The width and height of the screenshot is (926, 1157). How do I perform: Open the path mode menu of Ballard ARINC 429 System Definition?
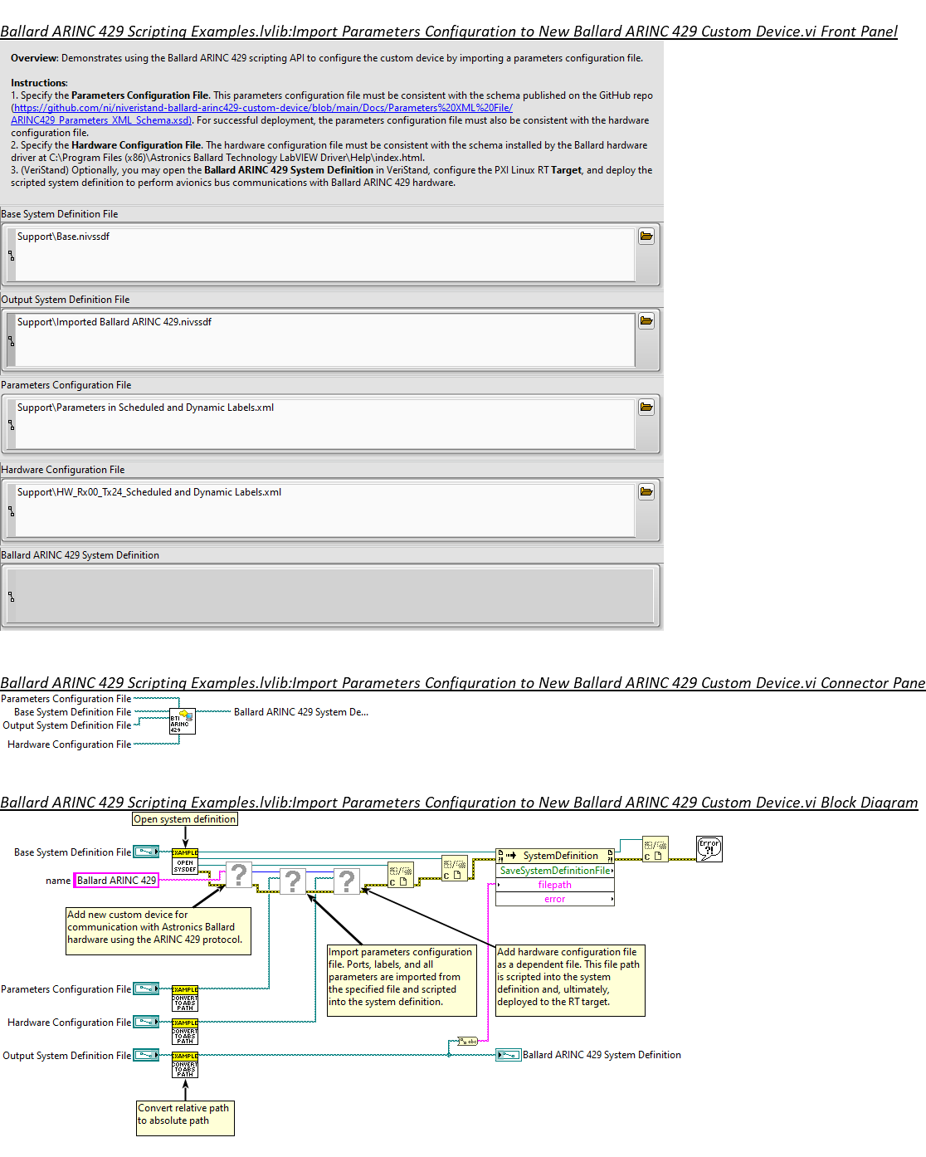[x=11, y=596]
